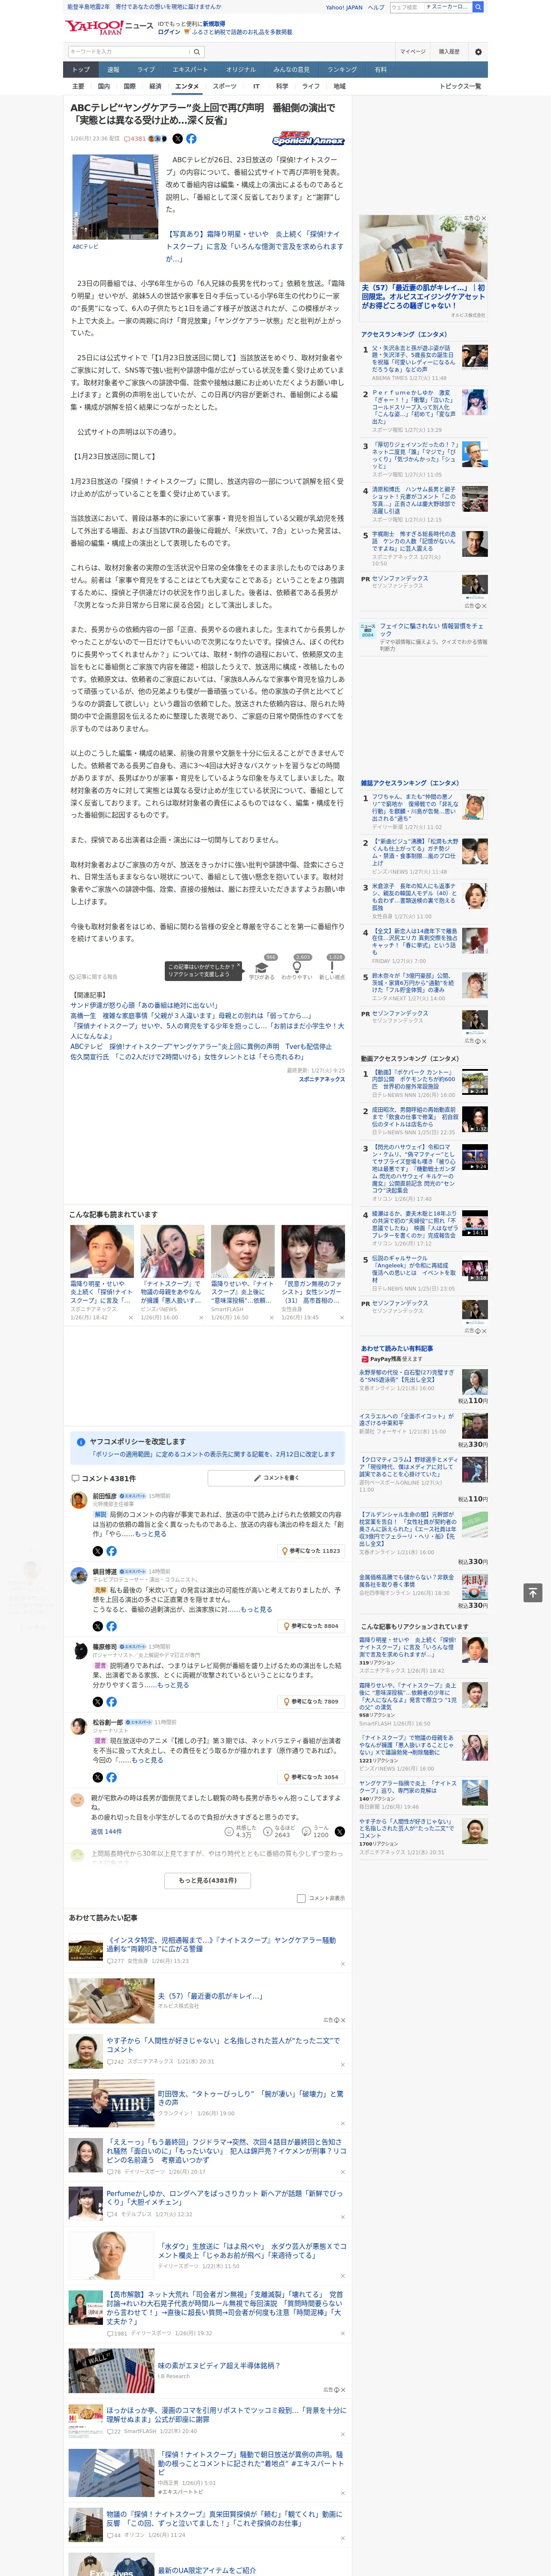Expand 松谷創一郎's comment with もっと見る

pyautogui.click(x=147, y=1760)
